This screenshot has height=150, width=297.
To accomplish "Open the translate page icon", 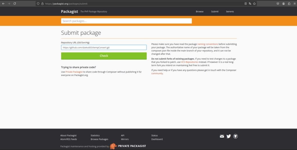I will (250, 3).
